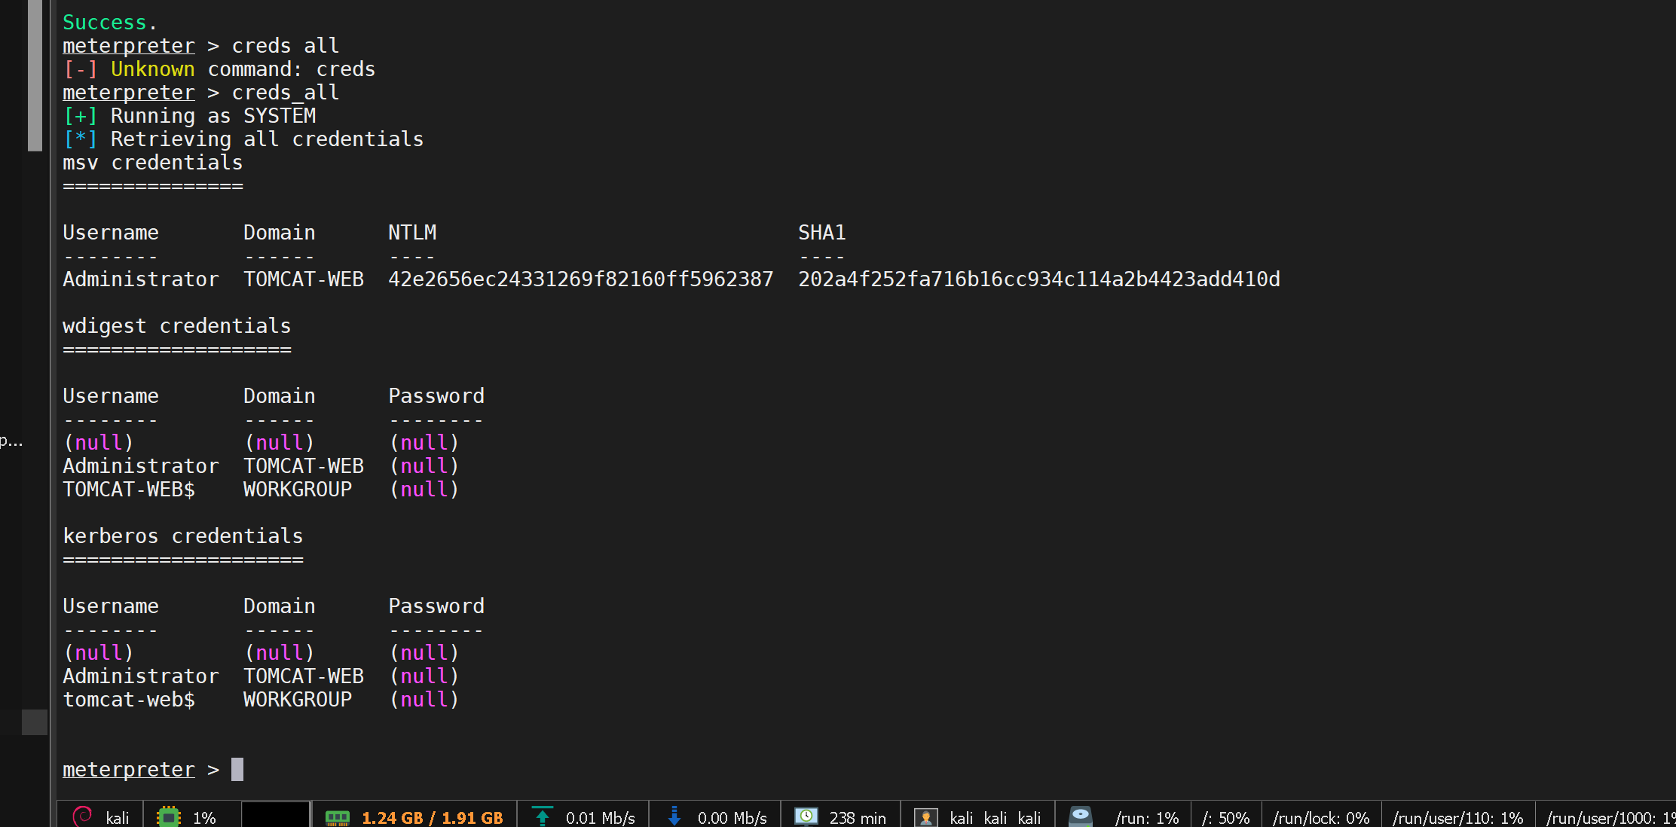
Task: Click the NTLM hash for Administrator
Action: click(x=580, y=279)
